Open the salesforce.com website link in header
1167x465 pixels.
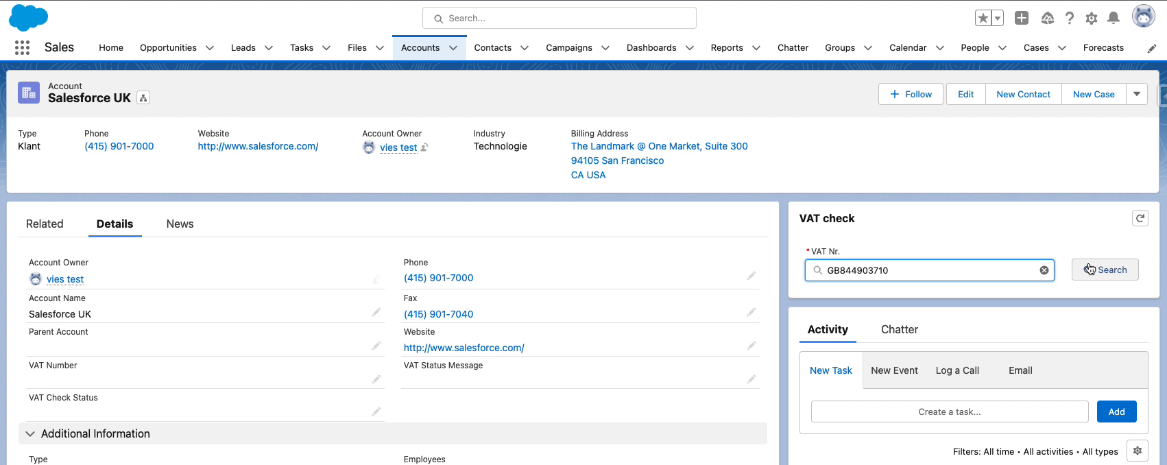[258, 146]
